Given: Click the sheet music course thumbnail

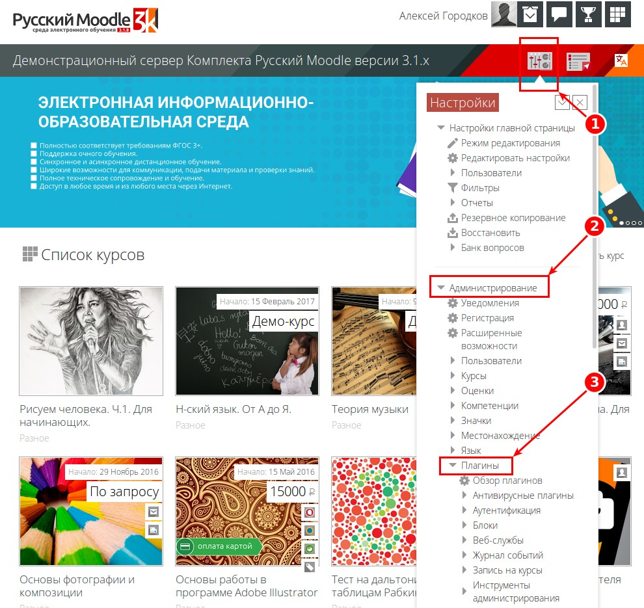Looking at the screenshot, I should pos(374,341).
